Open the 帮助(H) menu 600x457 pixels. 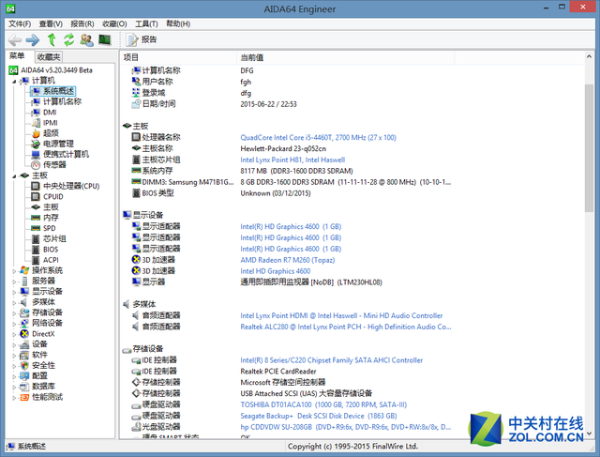(x=178, y=23)
